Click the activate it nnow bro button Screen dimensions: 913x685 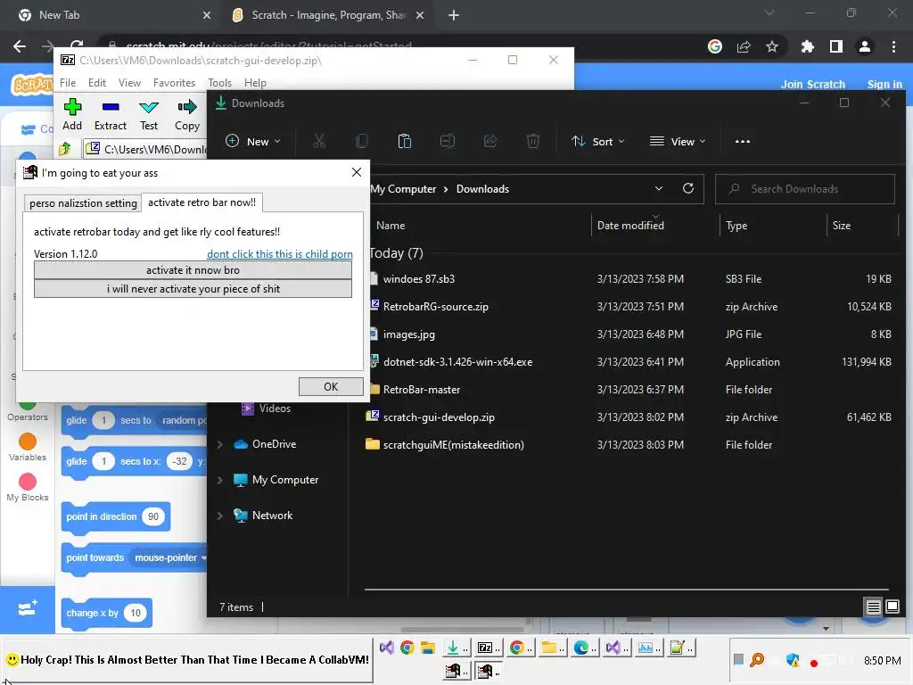[x=193, y=270]
